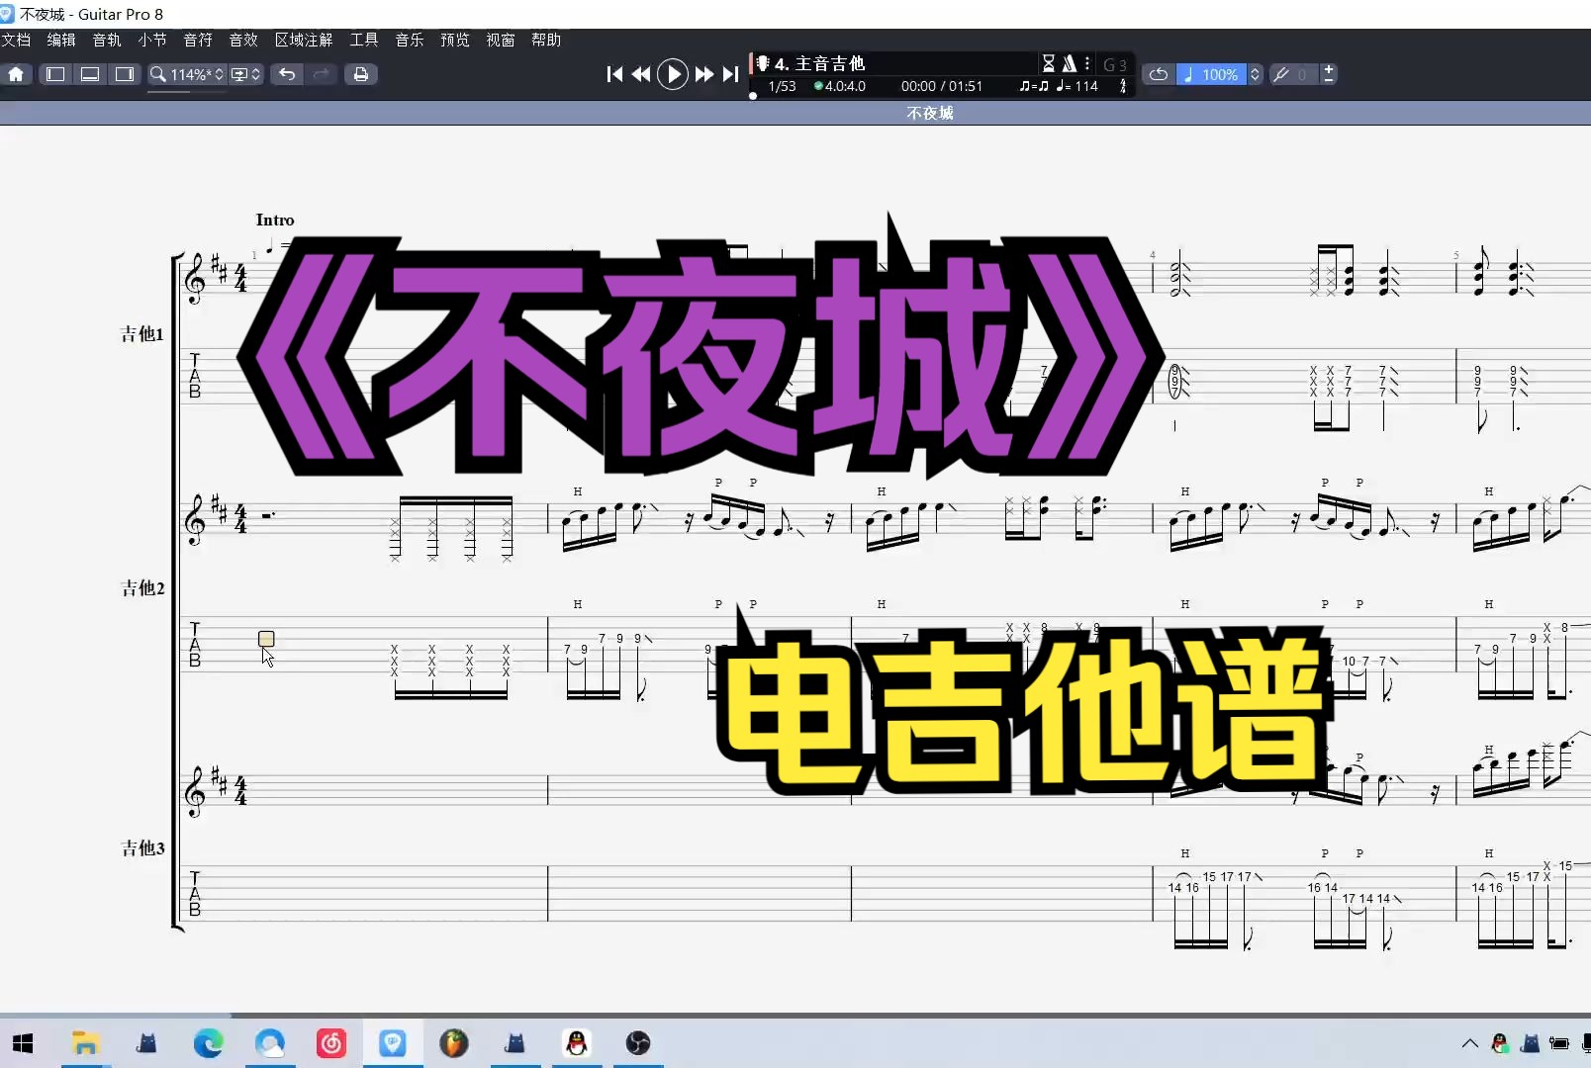The height and width of the screenshot is (1068, 1591).
Task: Click the playback position marker under the track display
Action: coord(753,96)
